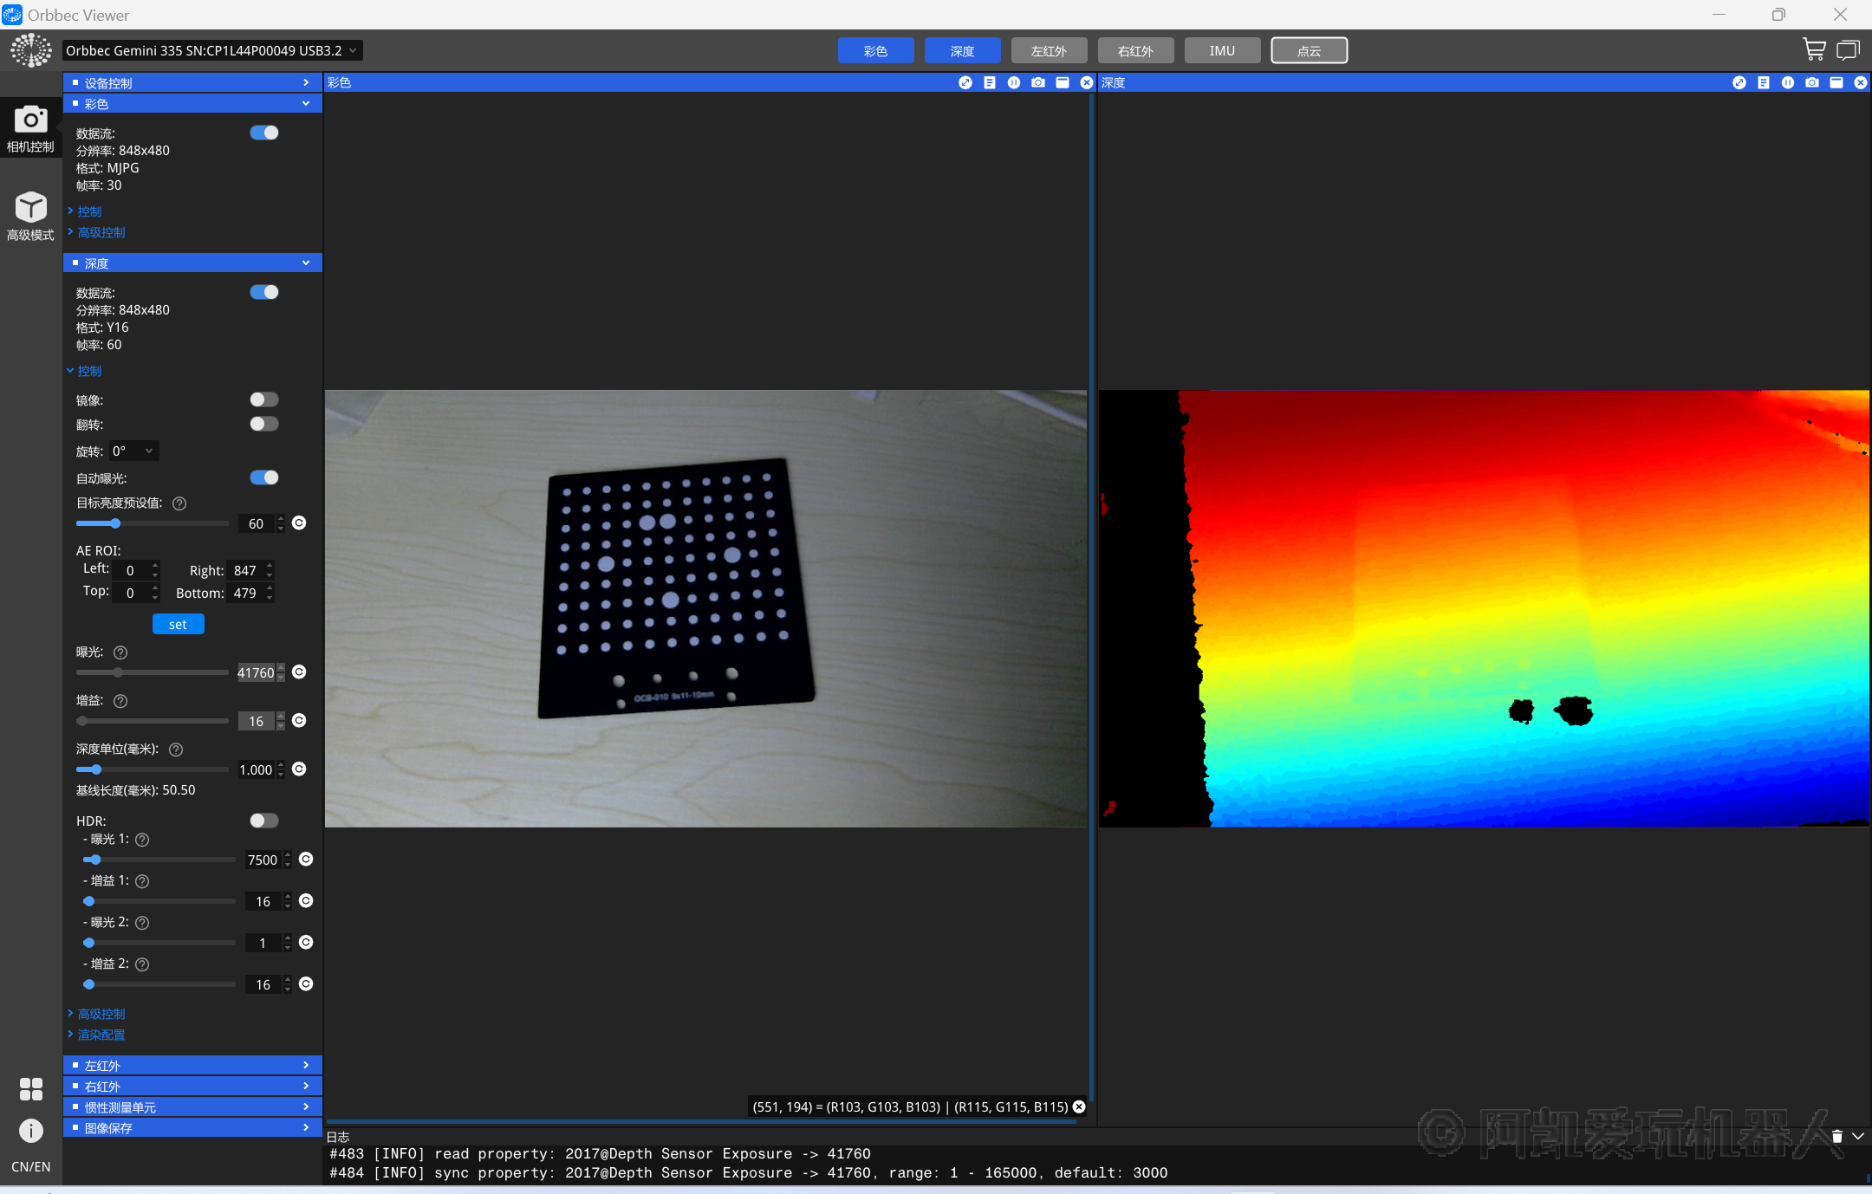
Task: Show metadata info for depth panel
Action: tap(1763, 82)
